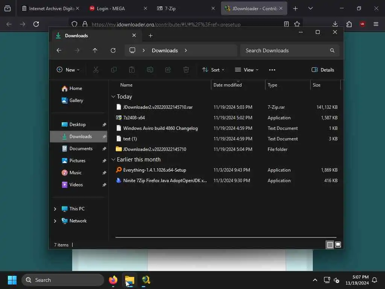Open JDownloader from the taskbar

point(146,280)
